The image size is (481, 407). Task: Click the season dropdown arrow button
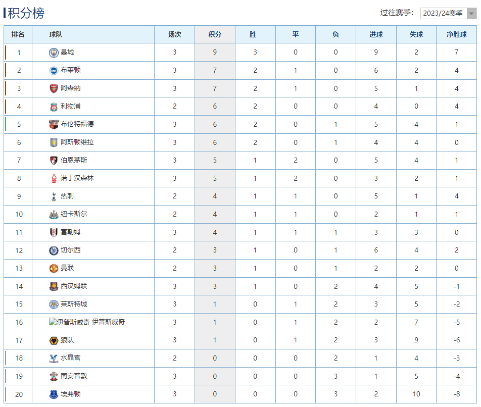[471, 14]
